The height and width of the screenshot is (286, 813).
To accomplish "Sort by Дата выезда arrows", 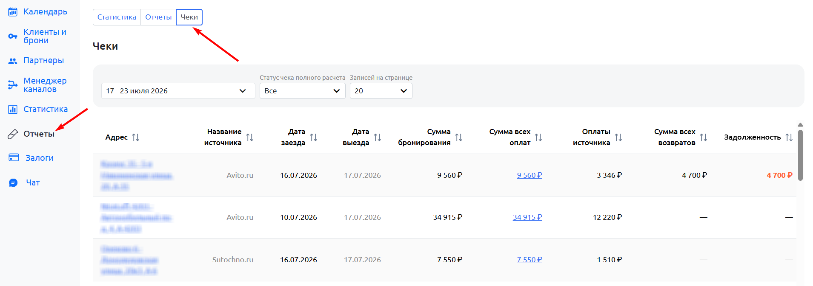I will [x=378, y=137].
